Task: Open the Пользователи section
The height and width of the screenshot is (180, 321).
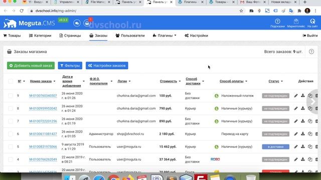Action: [x=130, y=35]
